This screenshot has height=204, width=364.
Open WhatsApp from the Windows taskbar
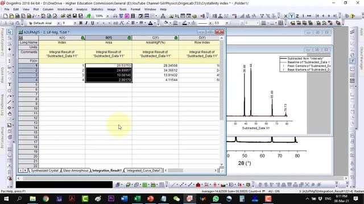[x=216, y=199]
